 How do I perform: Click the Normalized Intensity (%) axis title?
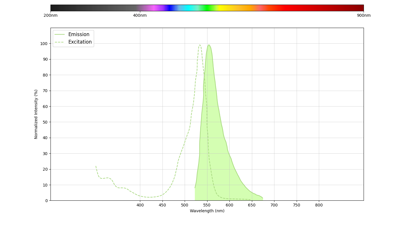tap(36, 114)
